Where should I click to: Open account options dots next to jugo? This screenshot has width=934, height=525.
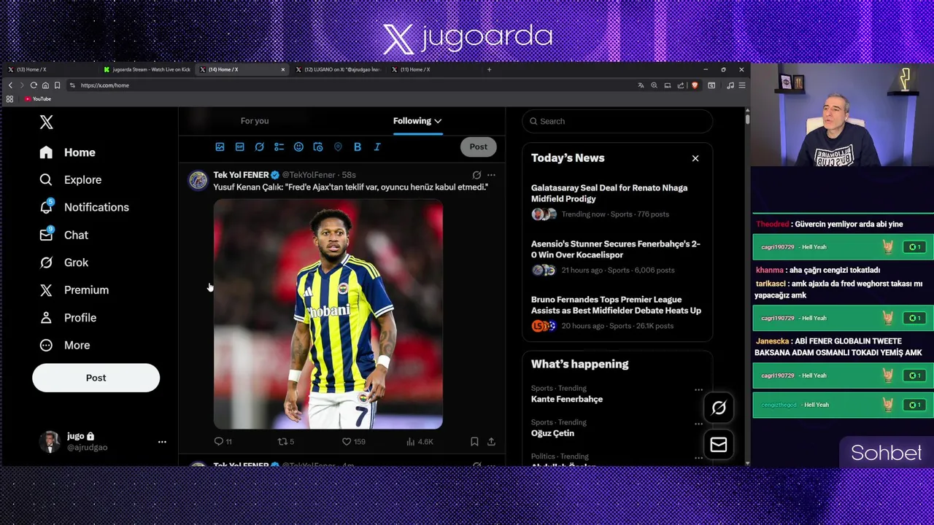coord(162,442)
